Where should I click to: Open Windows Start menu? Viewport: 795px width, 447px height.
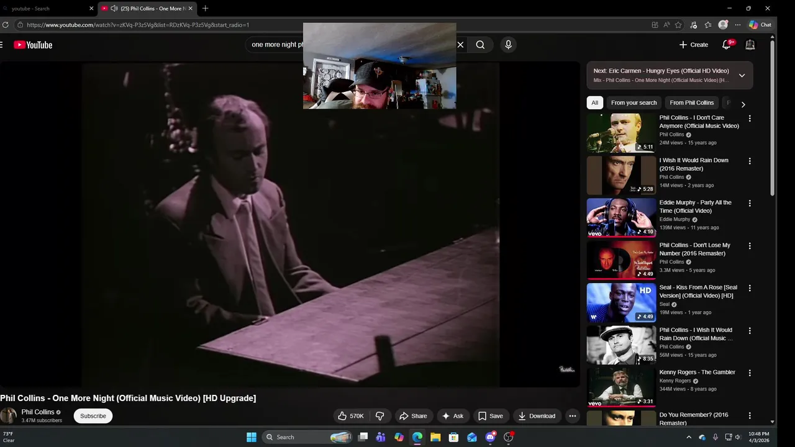(x=252, y=437)
